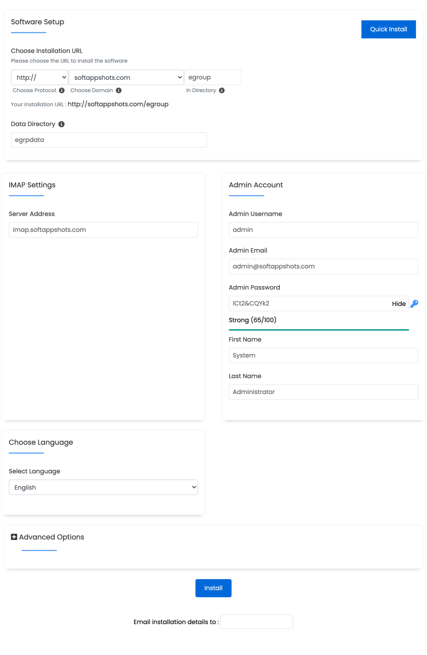This screenshot has height=655, width=427.
Task: Expand the Advanced Options section
Action: point(51,537)
